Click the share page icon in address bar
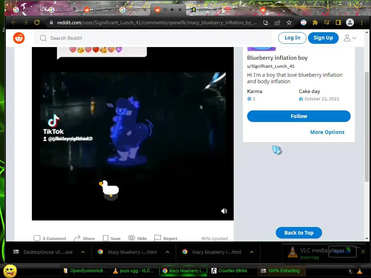Viewport: 371px width, 278px height. coord(278,22)
